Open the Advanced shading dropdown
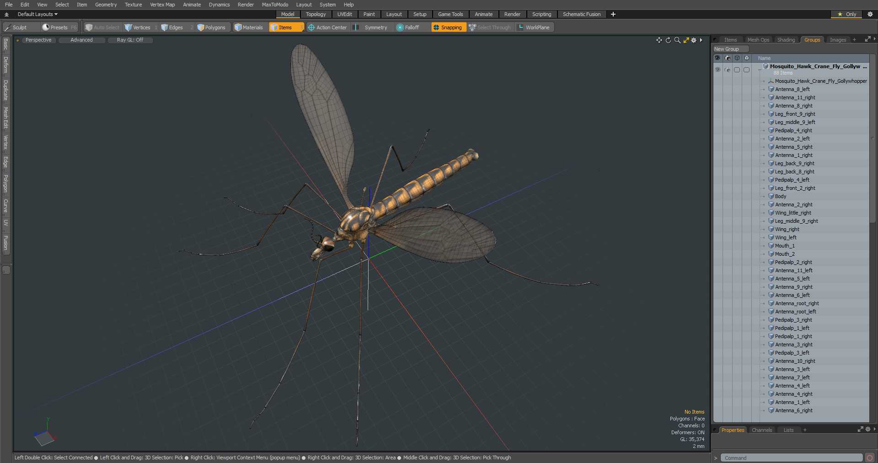Viewport: 878px width, 463px height. click(81, 40)
